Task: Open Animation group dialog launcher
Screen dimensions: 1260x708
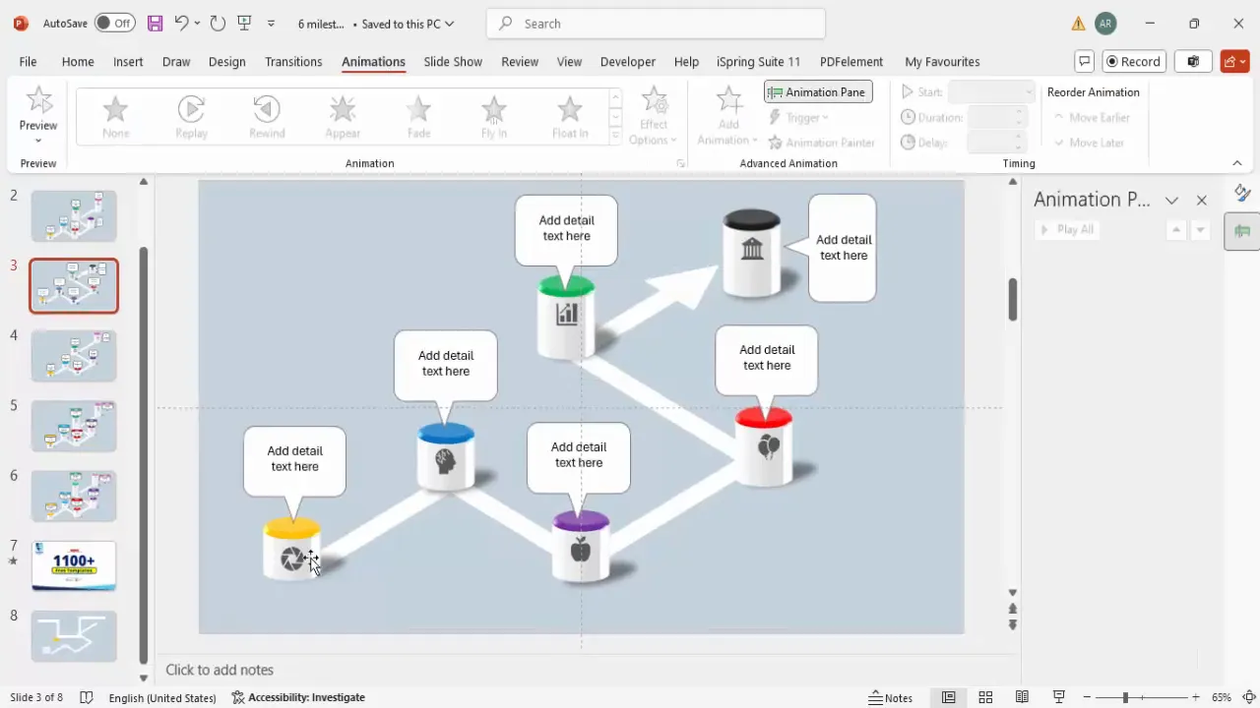Action: tap(680, 164)
